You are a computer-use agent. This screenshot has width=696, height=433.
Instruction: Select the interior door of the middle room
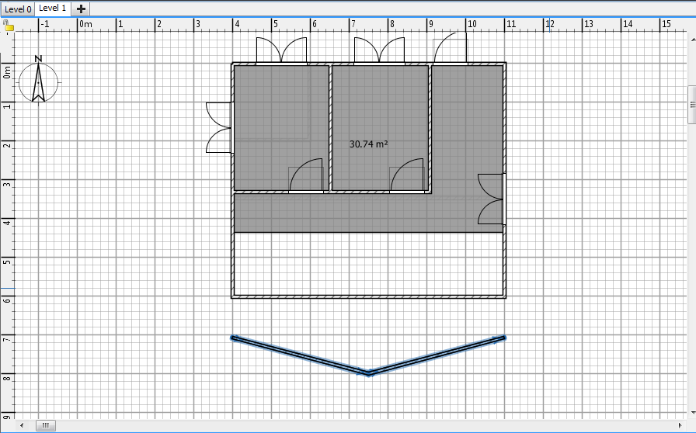pyautogui.click(x=406, y=175)
